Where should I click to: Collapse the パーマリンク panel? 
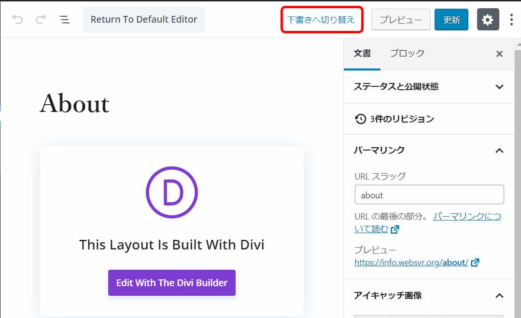499,151
